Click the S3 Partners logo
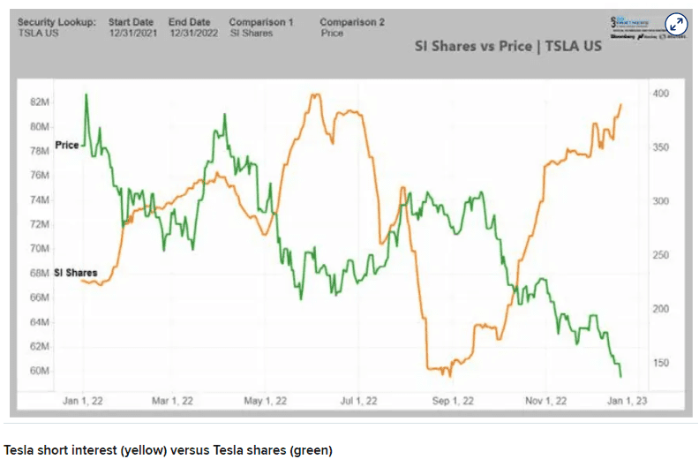The width and height of the screenshot is (699, 459). 628,20
